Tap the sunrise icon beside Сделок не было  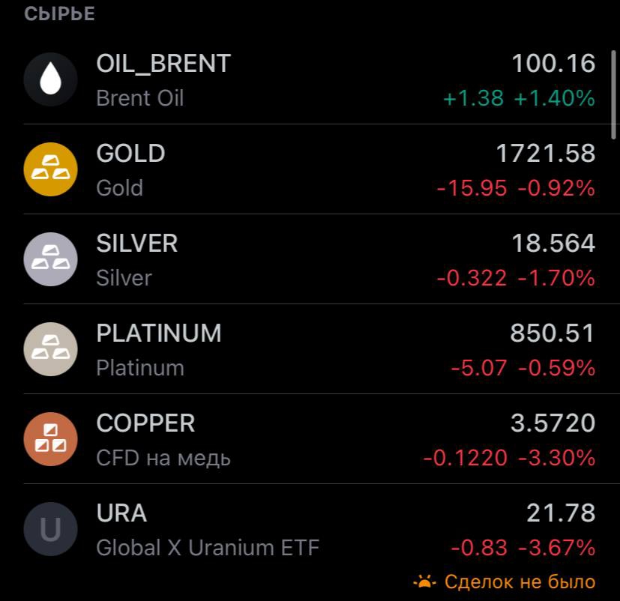[x=424, y=582]
